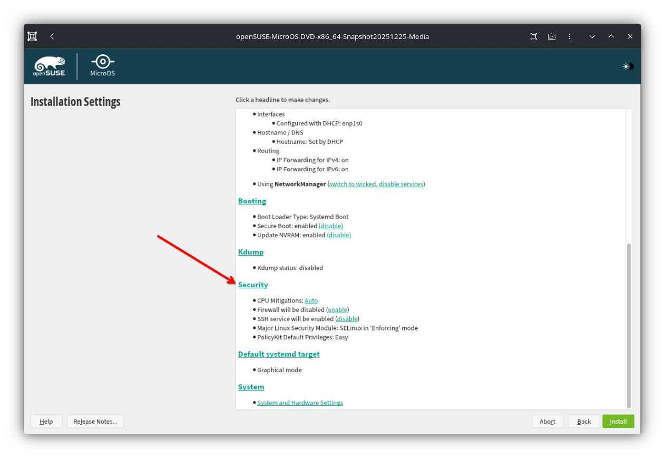This screenshot has width=665, height=458.
Task: Open the three-dot menu in the title bar
Action: pyautogui.click(x=570, y=36)
